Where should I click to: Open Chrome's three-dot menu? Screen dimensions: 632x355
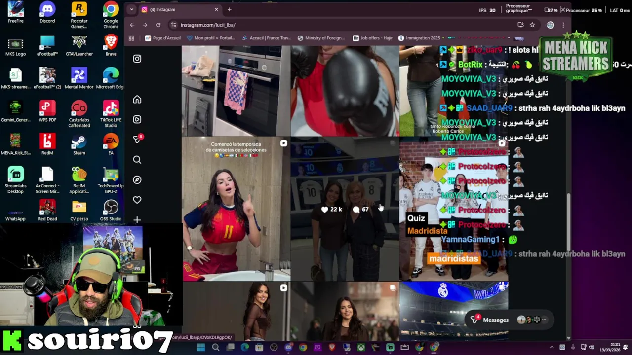563,25
